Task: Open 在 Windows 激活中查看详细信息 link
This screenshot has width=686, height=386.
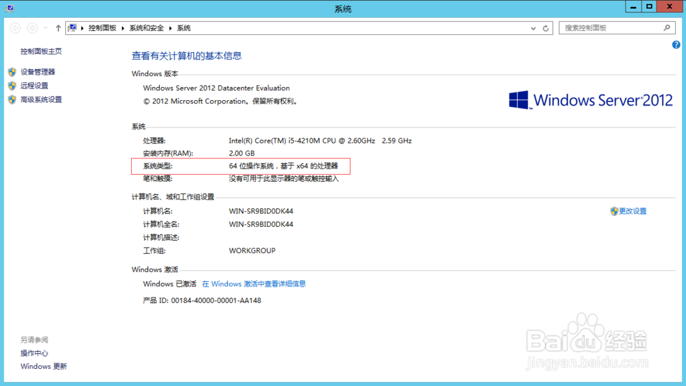Action: tap(254, 284)
